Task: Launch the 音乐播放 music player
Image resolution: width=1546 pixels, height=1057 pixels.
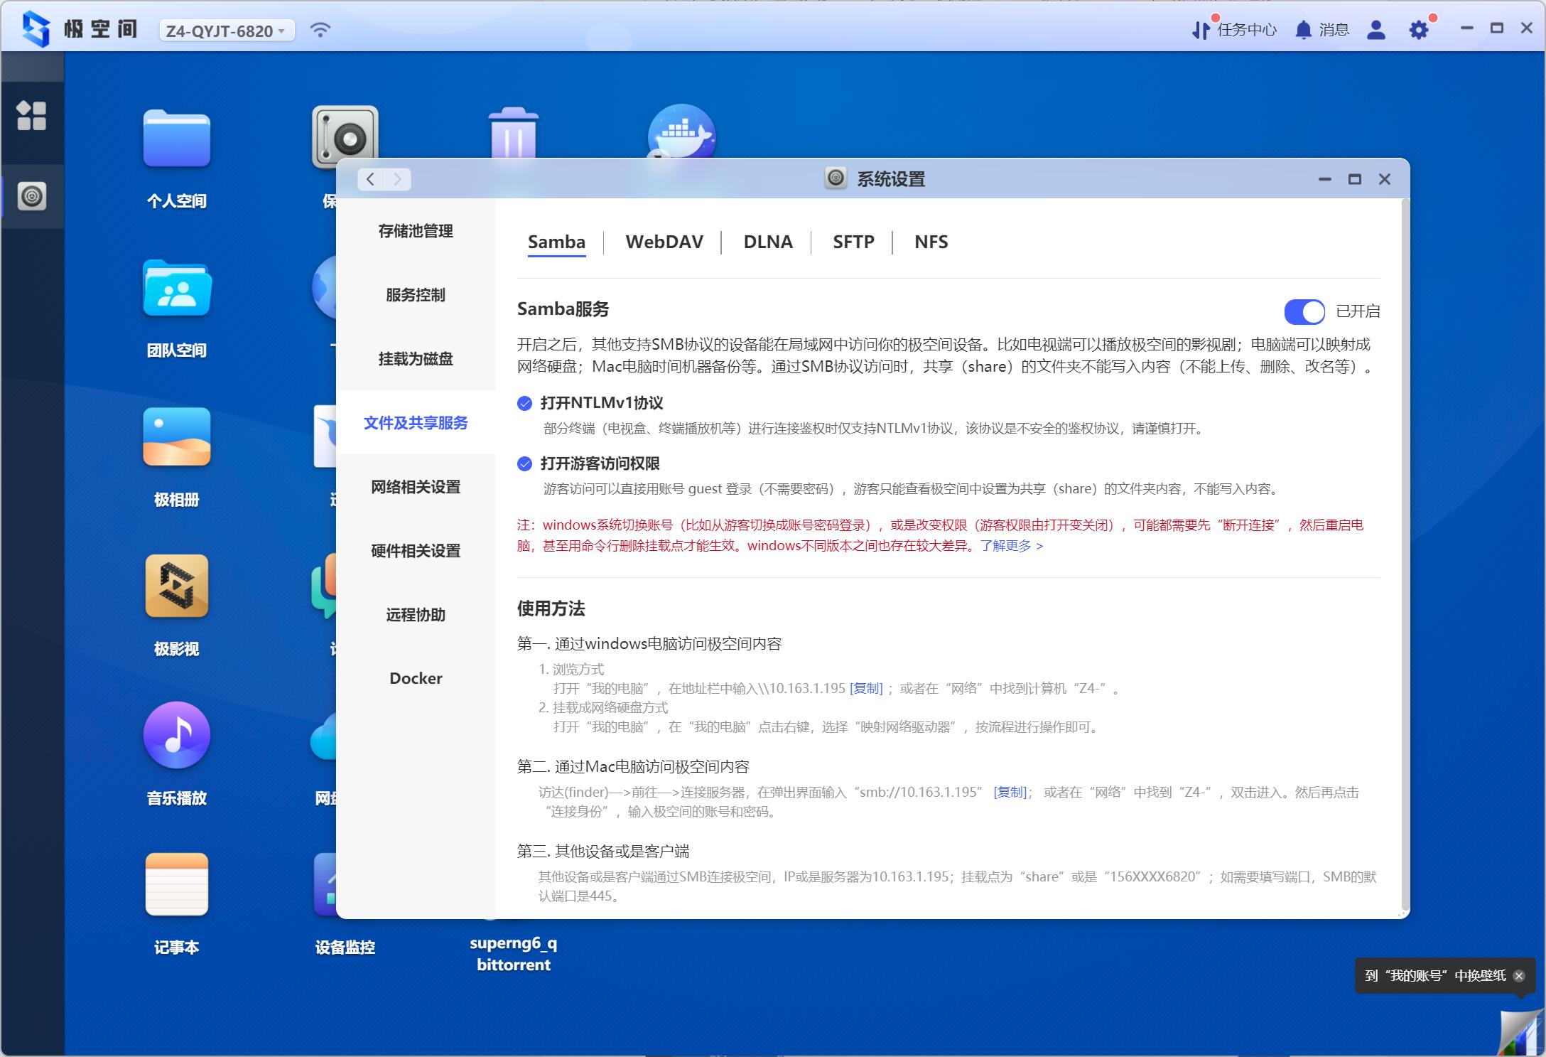Action: [177, 736]
